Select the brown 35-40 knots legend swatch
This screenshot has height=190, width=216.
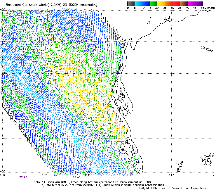pos(184,4)
